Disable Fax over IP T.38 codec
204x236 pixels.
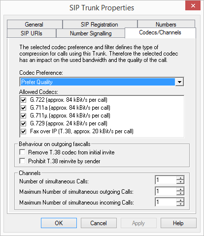[x=24, y=131]
